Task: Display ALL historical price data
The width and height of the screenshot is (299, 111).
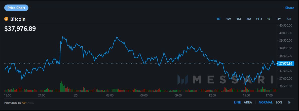Action: pyautogui.click(x=289, y=19)
